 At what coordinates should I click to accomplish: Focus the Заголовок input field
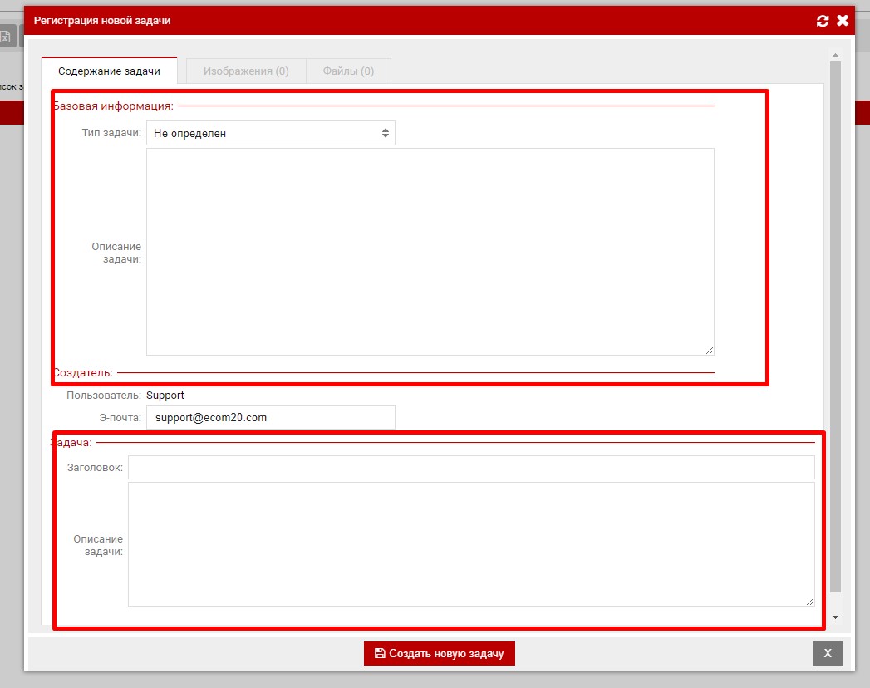471,468
